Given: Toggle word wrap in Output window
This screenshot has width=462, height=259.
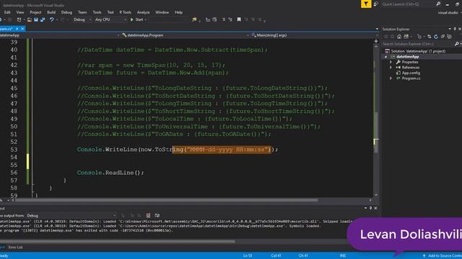Looking at the screenshot, I should pos(157,216).
